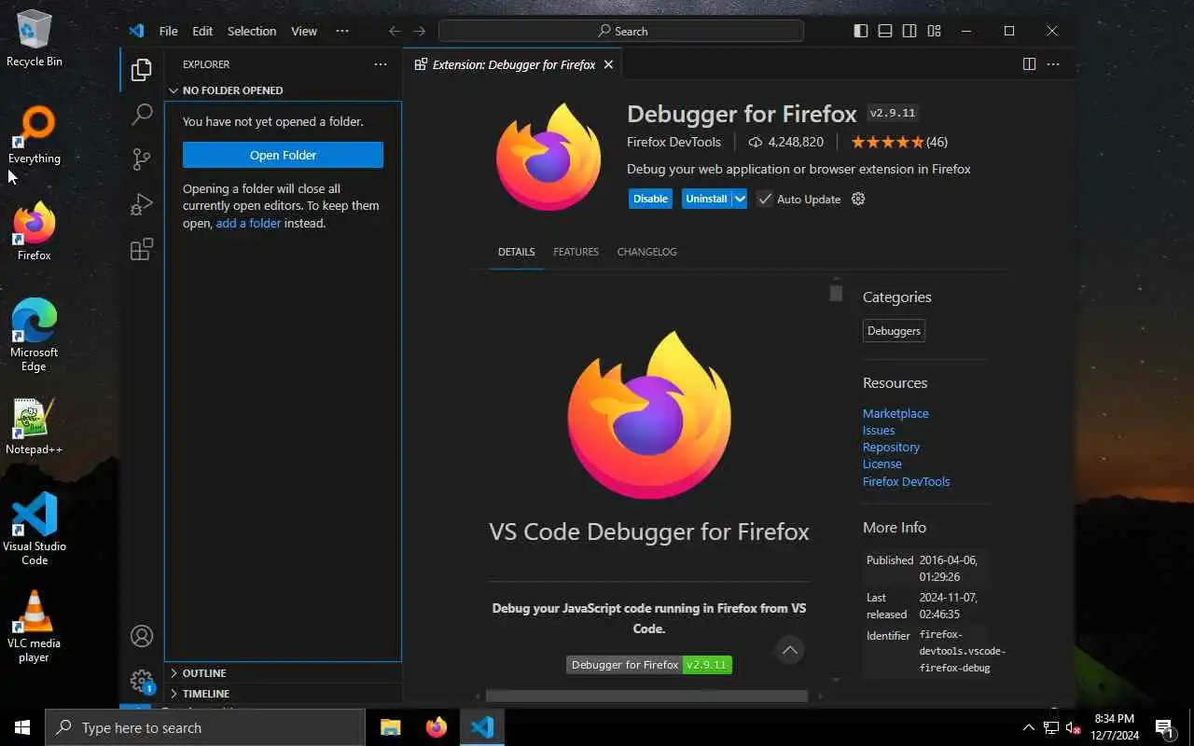Click the vertical scrollbar thumb in details

836,293
